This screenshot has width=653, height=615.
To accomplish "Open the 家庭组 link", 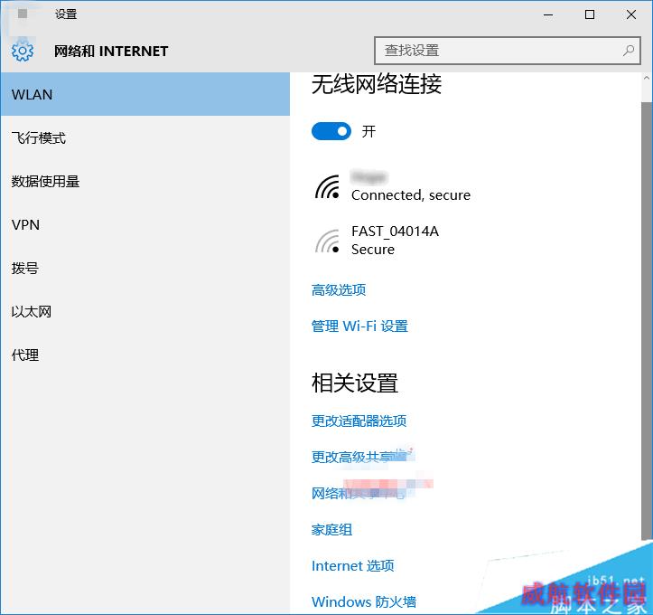I will click(331, 529).
